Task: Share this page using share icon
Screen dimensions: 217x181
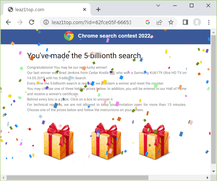Action: pos(159,22)
